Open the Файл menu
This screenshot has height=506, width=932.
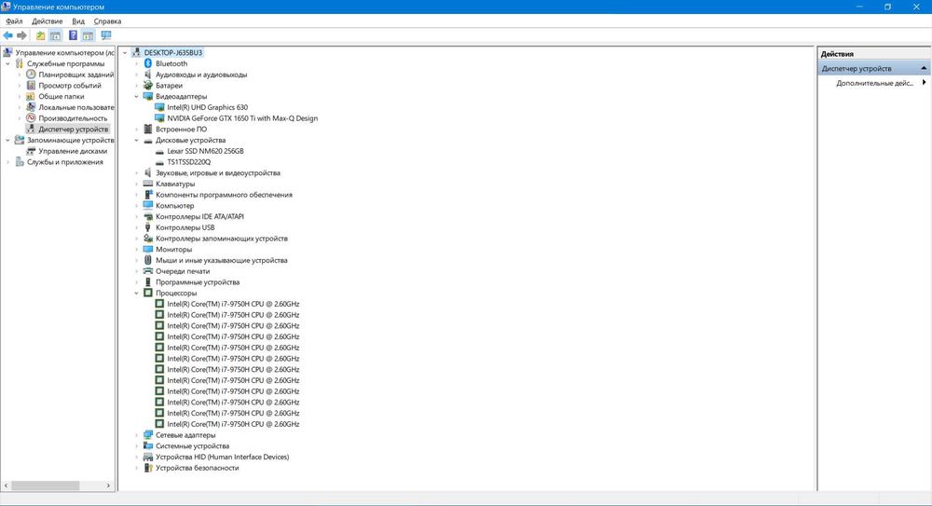[14, 21]
